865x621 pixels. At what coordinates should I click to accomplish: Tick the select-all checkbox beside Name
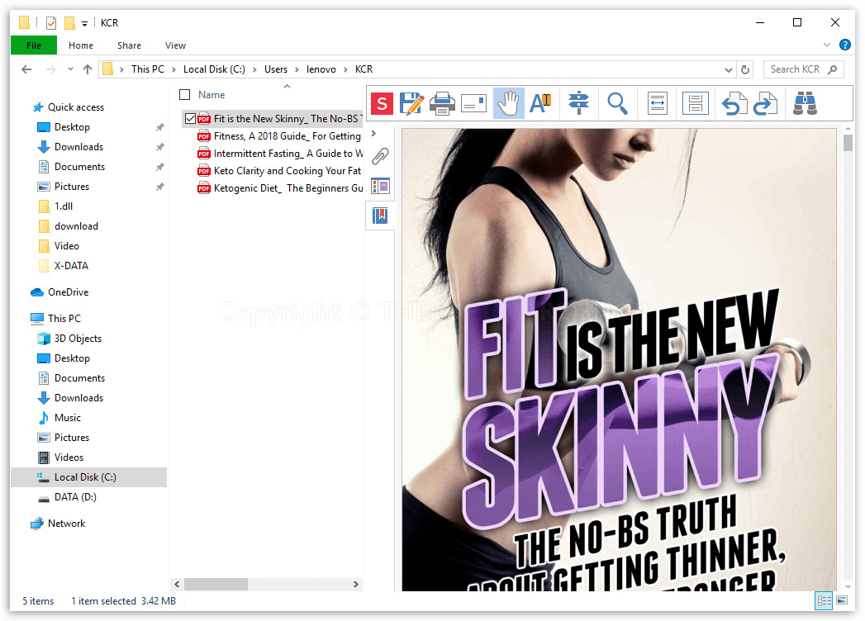coord(185,95)
